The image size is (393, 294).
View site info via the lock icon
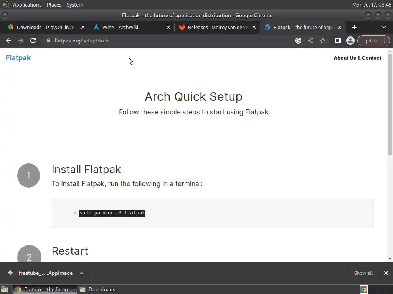point(48,41)
